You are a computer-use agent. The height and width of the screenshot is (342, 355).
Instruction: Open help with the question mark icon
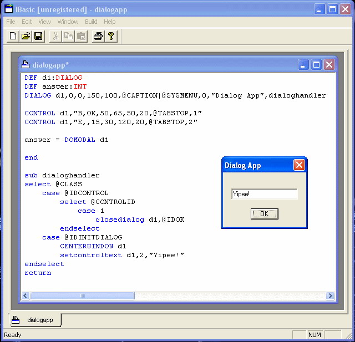point(111,36)
